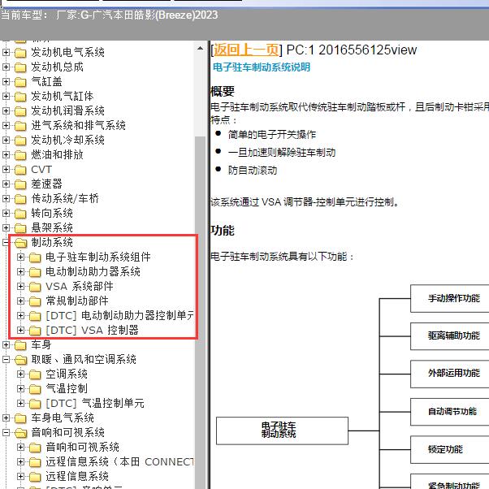Expand the 远程信息系统 subfolder
The width and height of the screenshot is (489, 489).
click(x=20, y=476)
